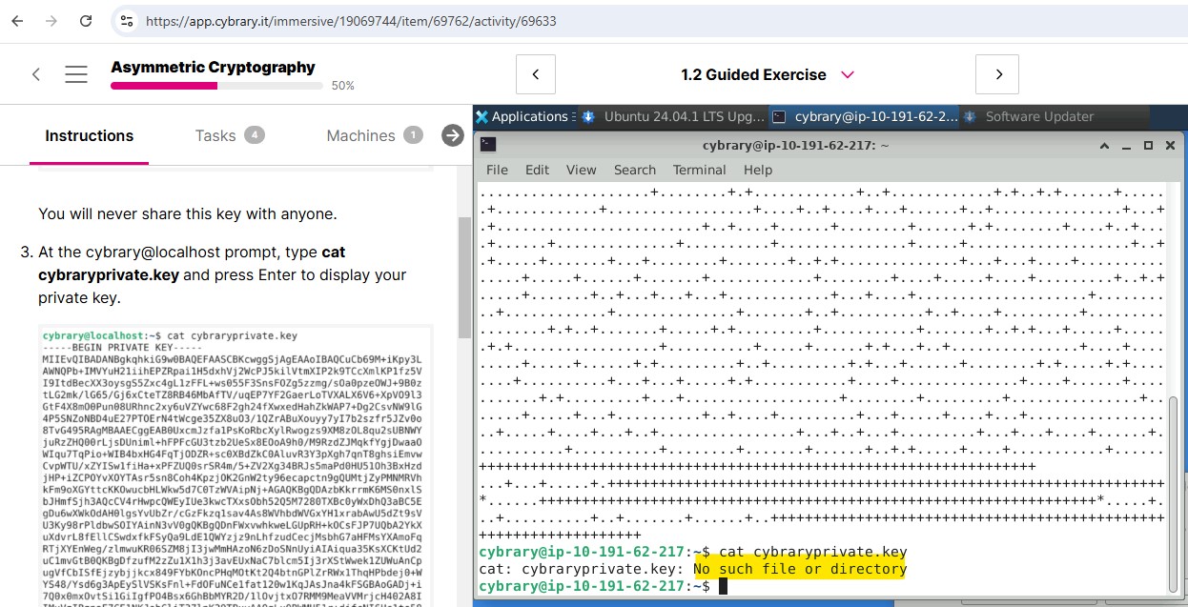
Task: Go to previous exercise arrow button
Action: [536, 74]
